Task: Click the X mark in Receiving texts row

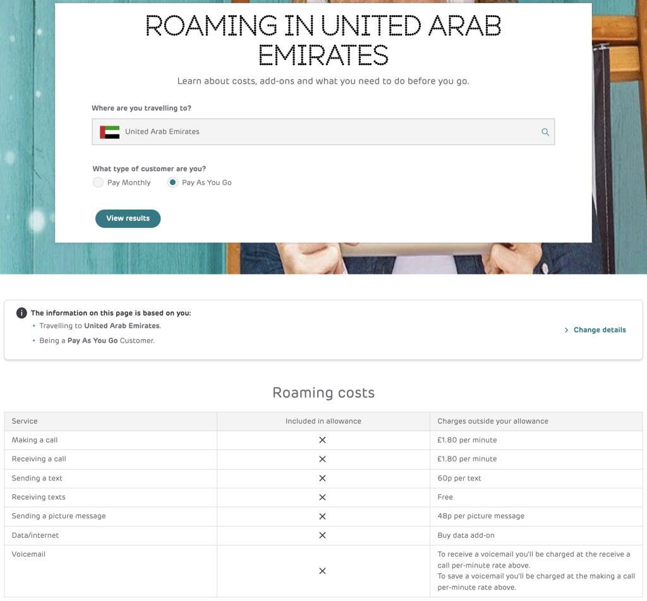Action: tap(323, 497)
